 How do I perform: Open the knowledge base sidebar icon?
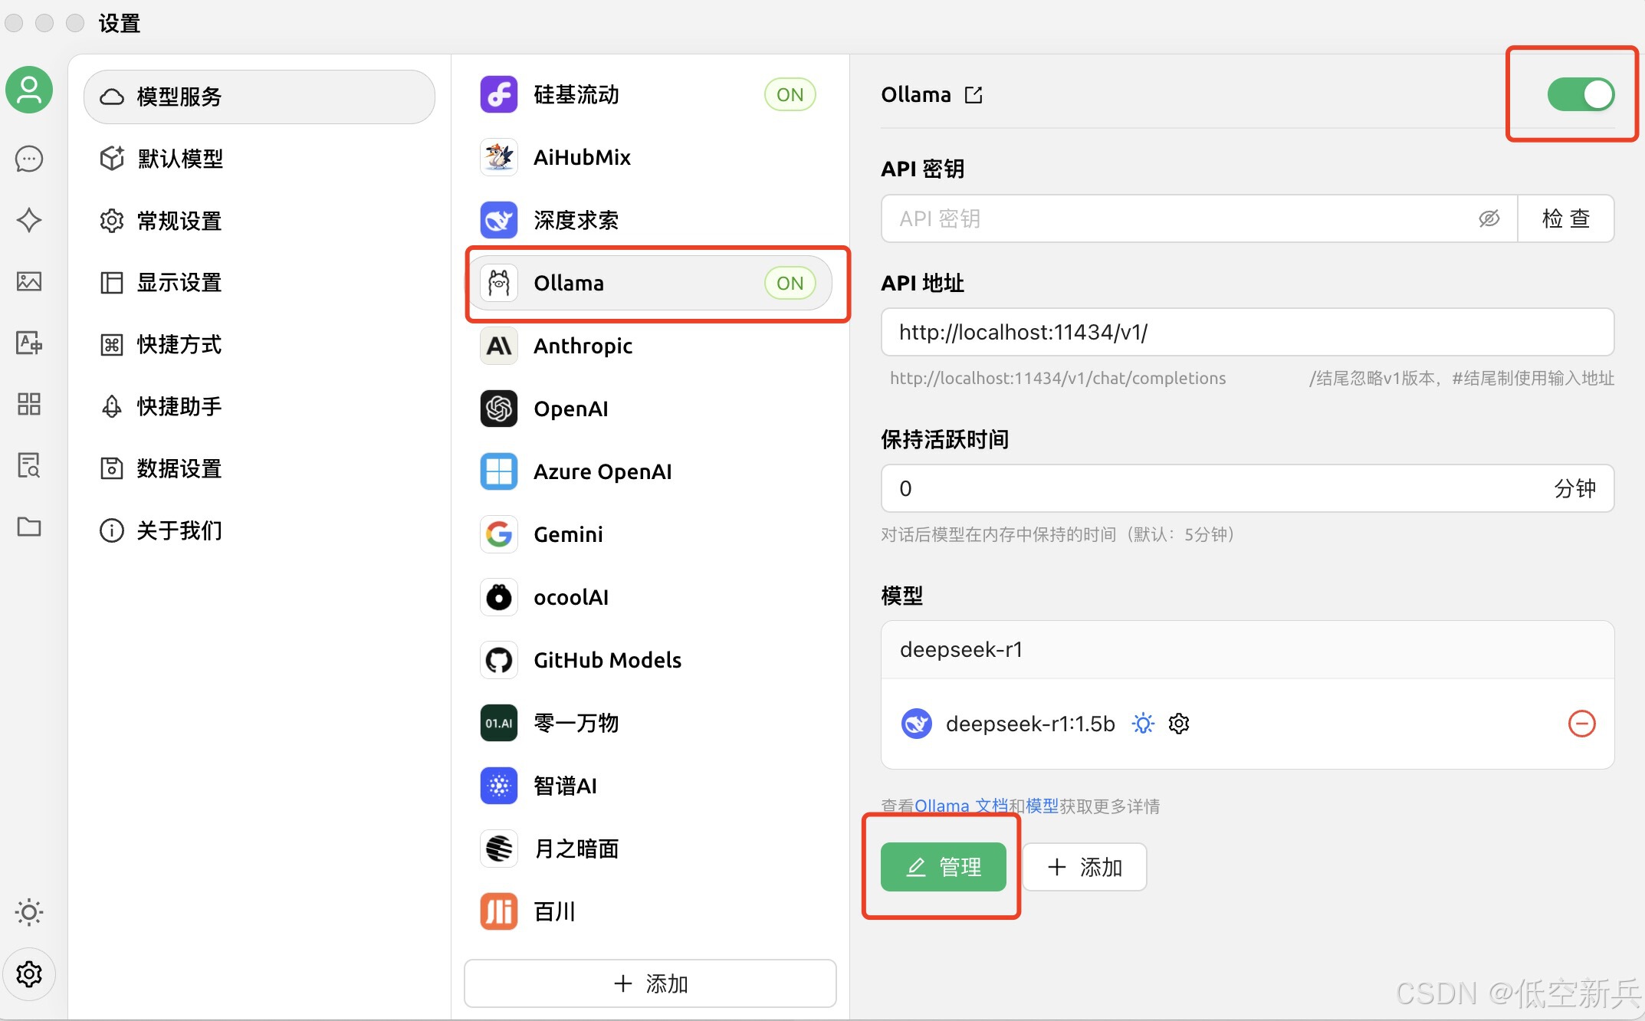point(29,465)
